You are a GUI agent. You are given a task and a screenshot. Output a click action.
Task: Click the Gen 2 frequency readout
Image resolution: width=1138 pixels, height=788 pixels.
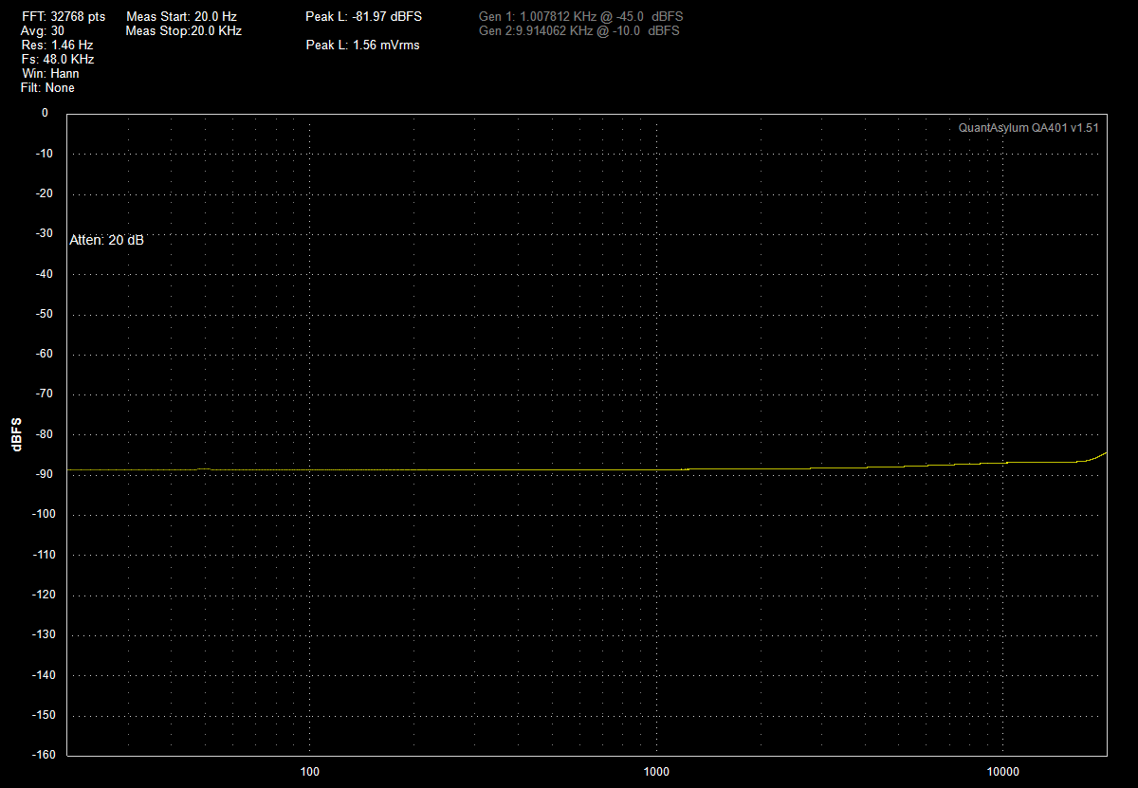point(579,31)
